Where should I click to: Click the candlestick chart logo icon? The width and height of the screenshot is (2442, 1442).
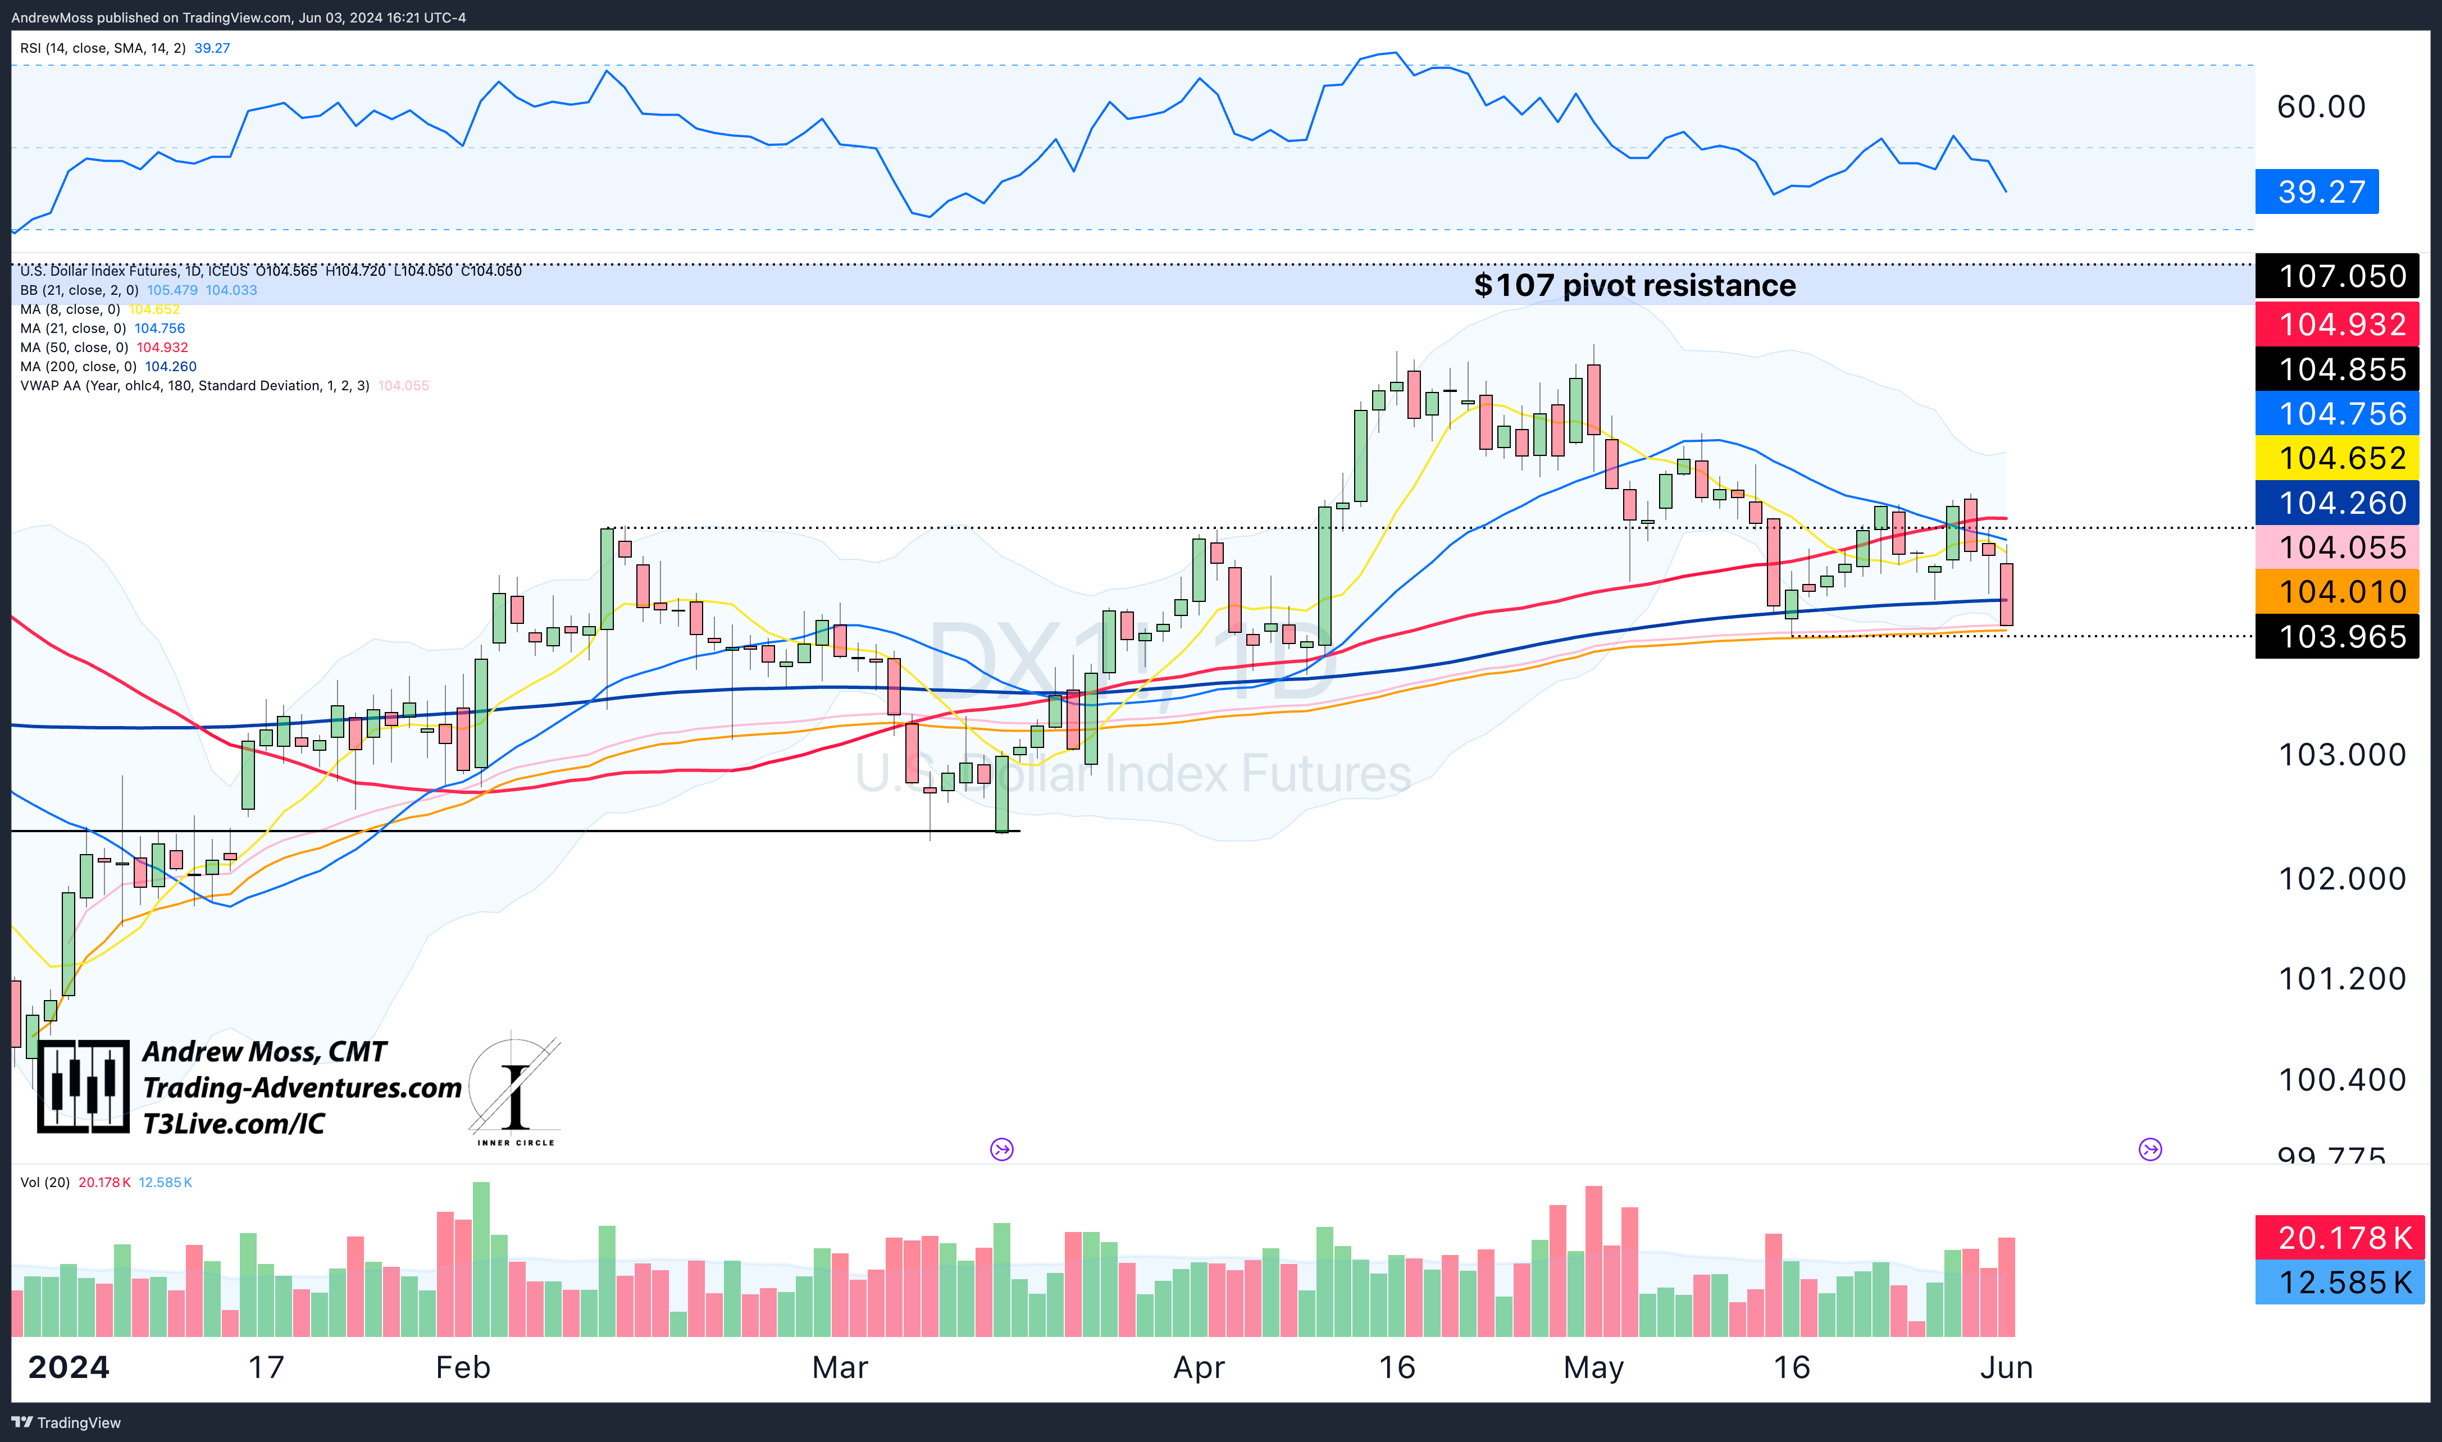click(x=84, y=1087)
